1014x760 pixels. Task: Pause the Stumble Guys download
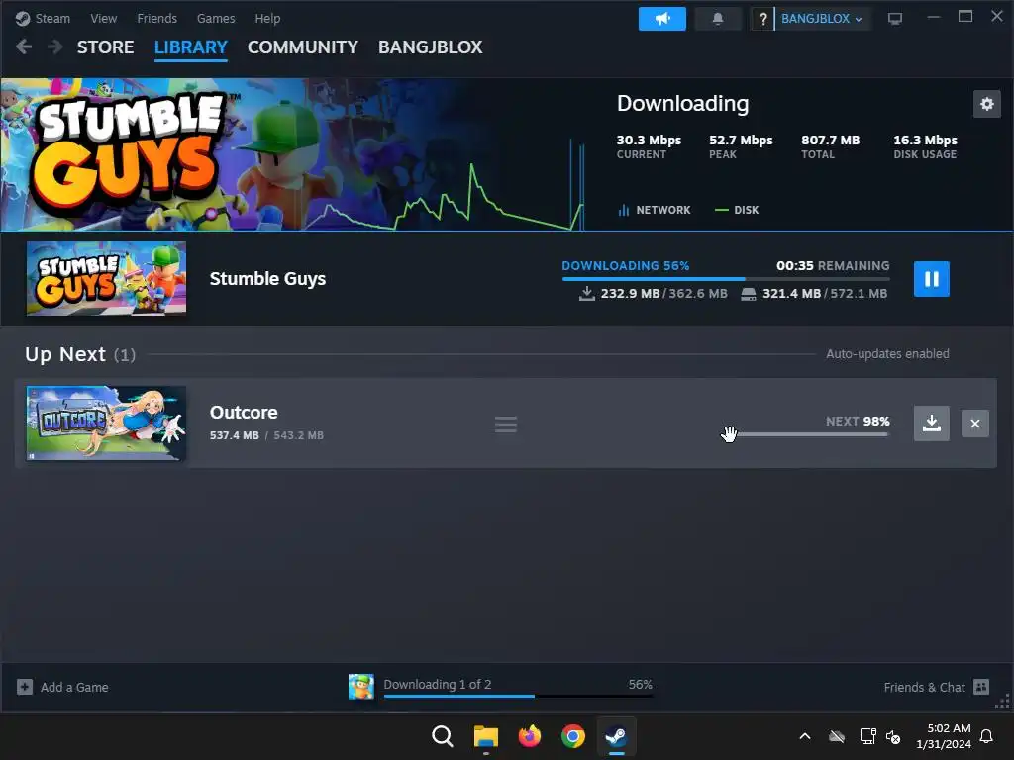point(931,279)
